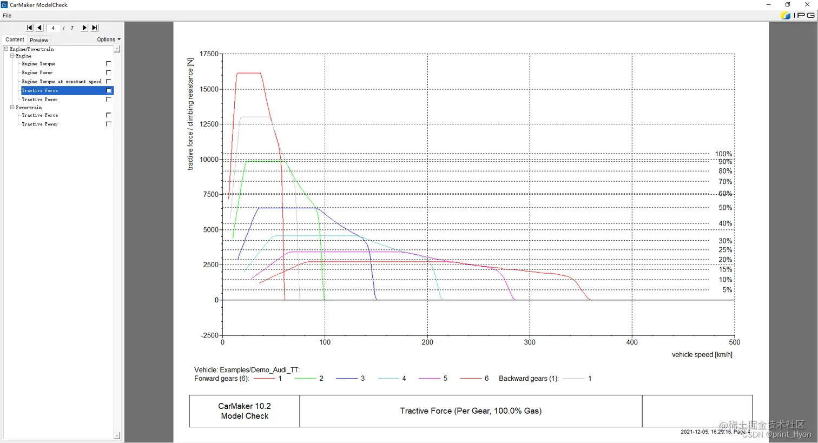The height and width of the screenshot is (443, 818).
Task: Toggle Engine Torque at constant speed checkbox
Action: pos(108,81)
